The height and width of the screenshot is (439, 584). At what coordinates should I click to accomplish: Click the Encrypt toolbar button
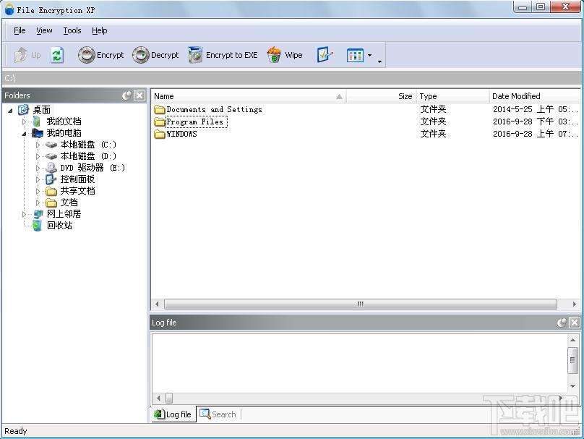(100, 55)
